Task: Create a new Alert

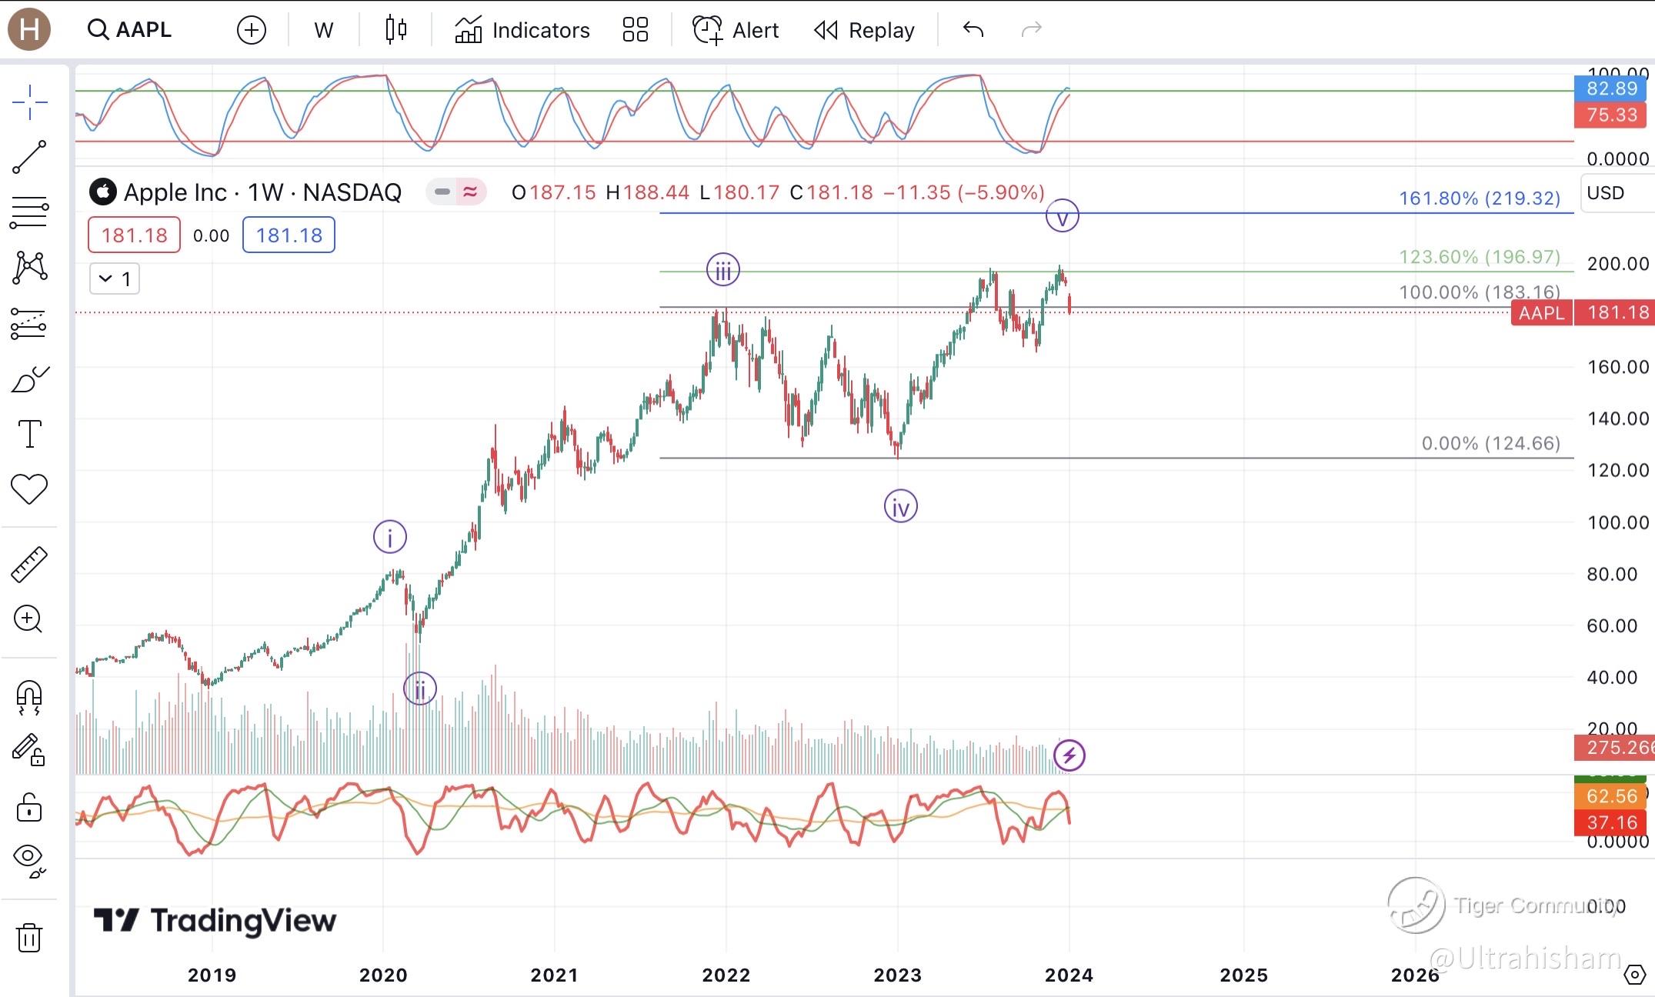Action: coord(736,30)
